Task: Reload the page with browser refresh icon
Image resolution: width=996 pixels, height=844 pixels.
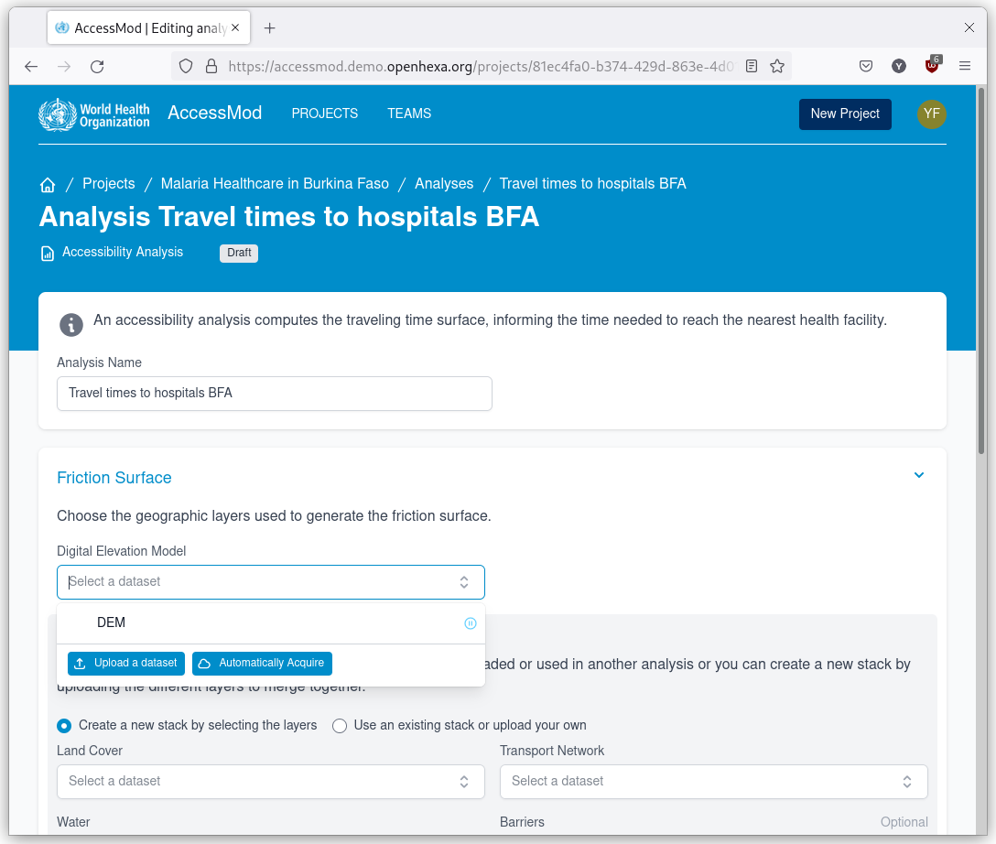Action: click(97, 66)
